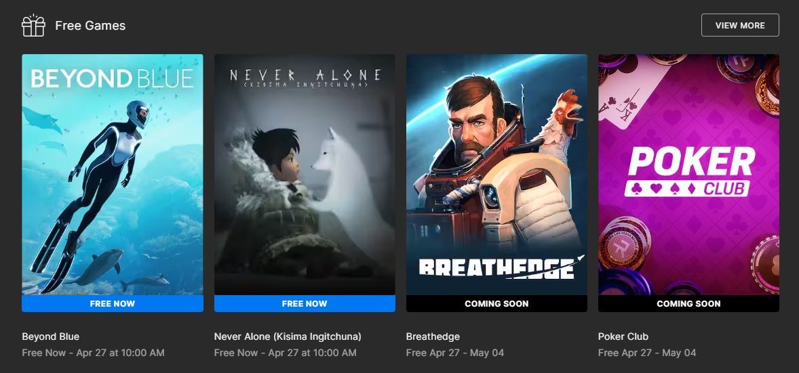799x373 pixels.
Task: Click the Coming Soon banner under Breathedge
Action: 496,304
